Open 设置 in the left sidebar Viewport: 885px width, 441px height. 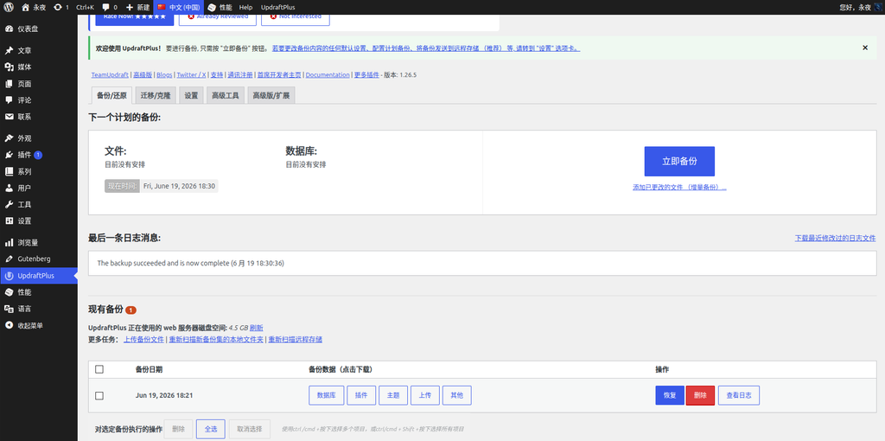pos(38,220)
